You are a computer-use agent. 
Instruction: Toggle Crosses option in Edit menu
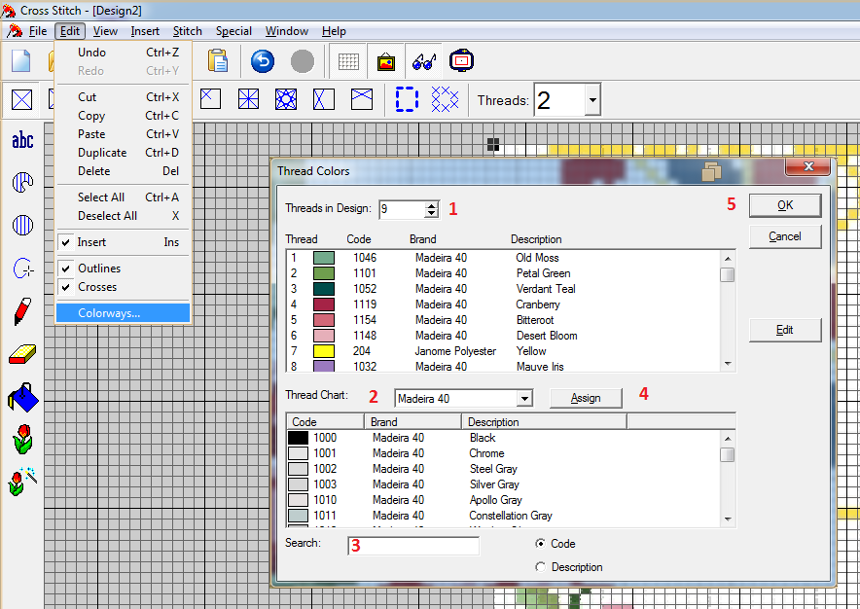97,287
